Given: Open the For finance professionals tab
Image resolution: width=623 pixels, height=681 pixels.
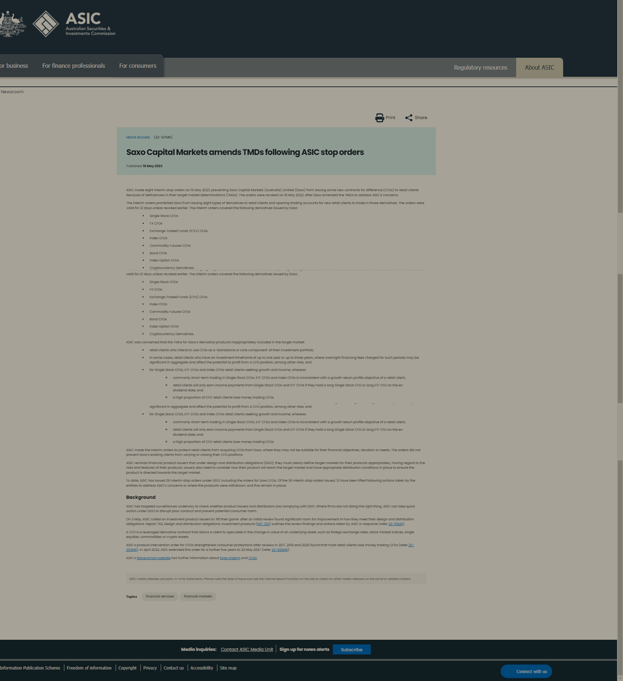Looking at the screenshot, I should click(73, 66).
